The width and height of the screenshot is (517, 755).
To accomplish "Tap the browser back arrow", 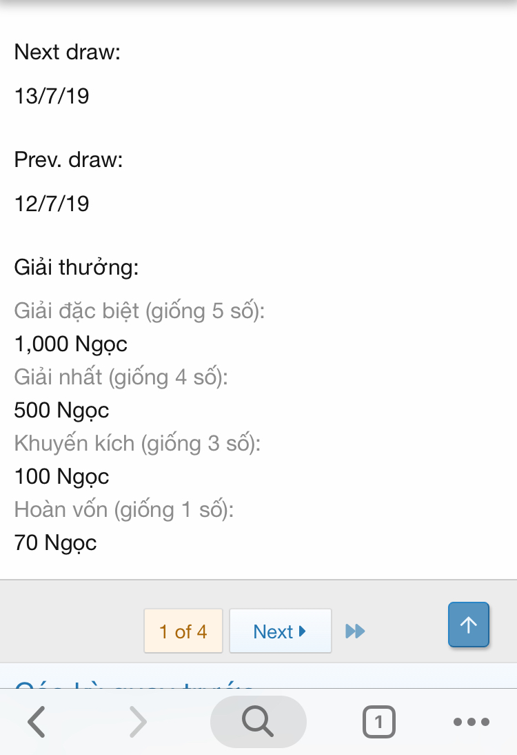I will point(37,722).
